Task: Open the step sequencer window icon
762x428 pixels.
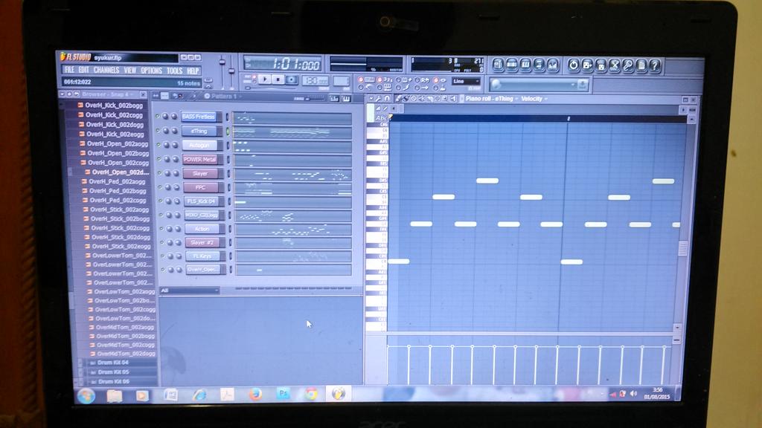Action: pyautogui.click(x=512, y=65)
